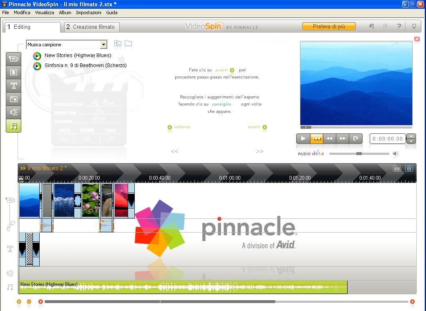Click the Undo arrow icon
The width and height of the screenshot is (426, 311).
371,26
